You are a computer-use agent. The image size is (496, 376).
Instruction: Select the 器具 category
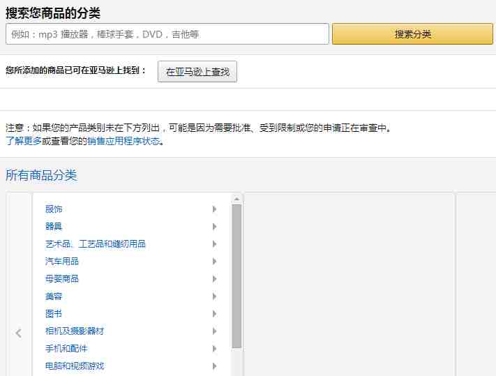(x=54, y=227)
